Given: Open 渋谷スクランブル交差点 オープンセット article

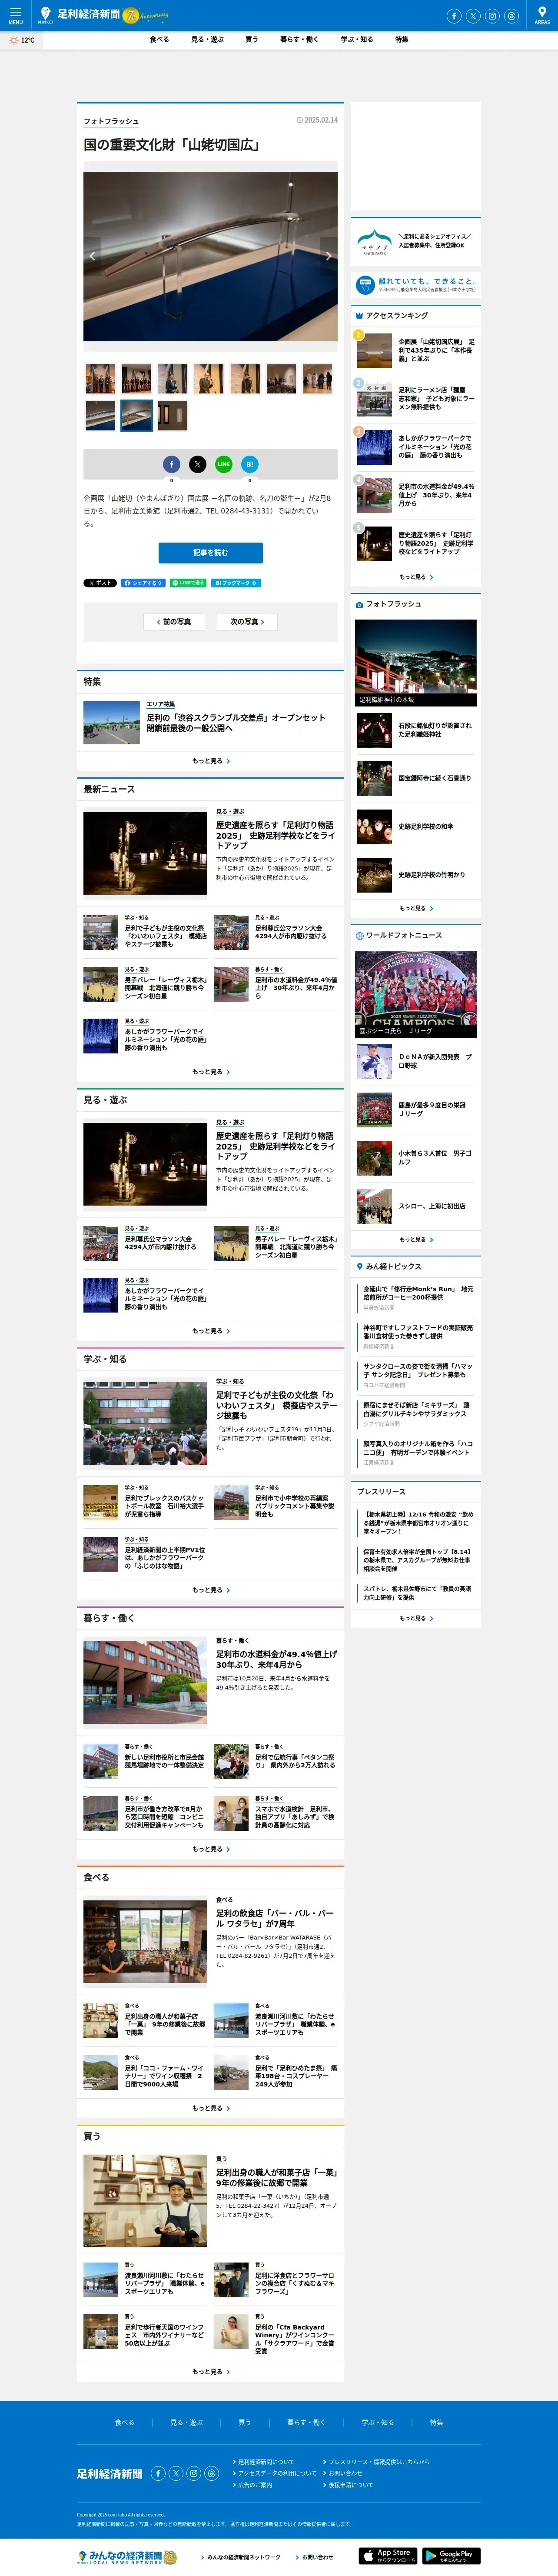Looking at the screenshot, I should coord(236,723).
